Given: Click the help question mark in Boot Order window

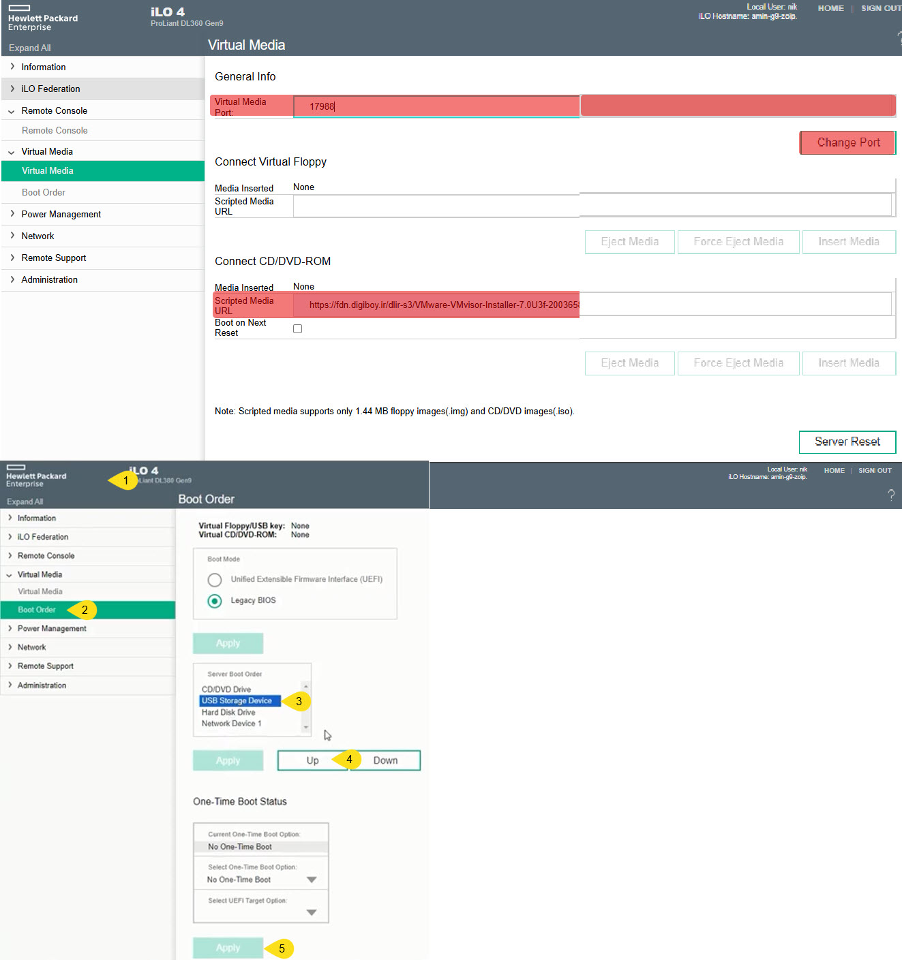Looking at the screenshot, I should coord(891,495).
